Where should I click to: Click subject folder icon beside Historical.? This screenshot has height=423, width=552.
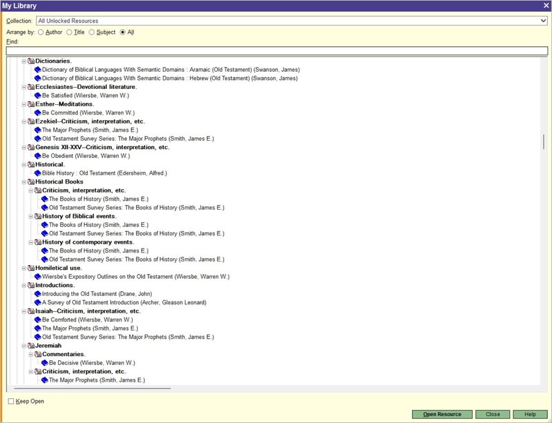[x=31, y=164]
